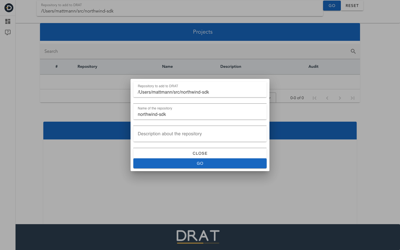Click the Repository column header
This screenshot has width=400, height=250.
click(x=87, y=66)
